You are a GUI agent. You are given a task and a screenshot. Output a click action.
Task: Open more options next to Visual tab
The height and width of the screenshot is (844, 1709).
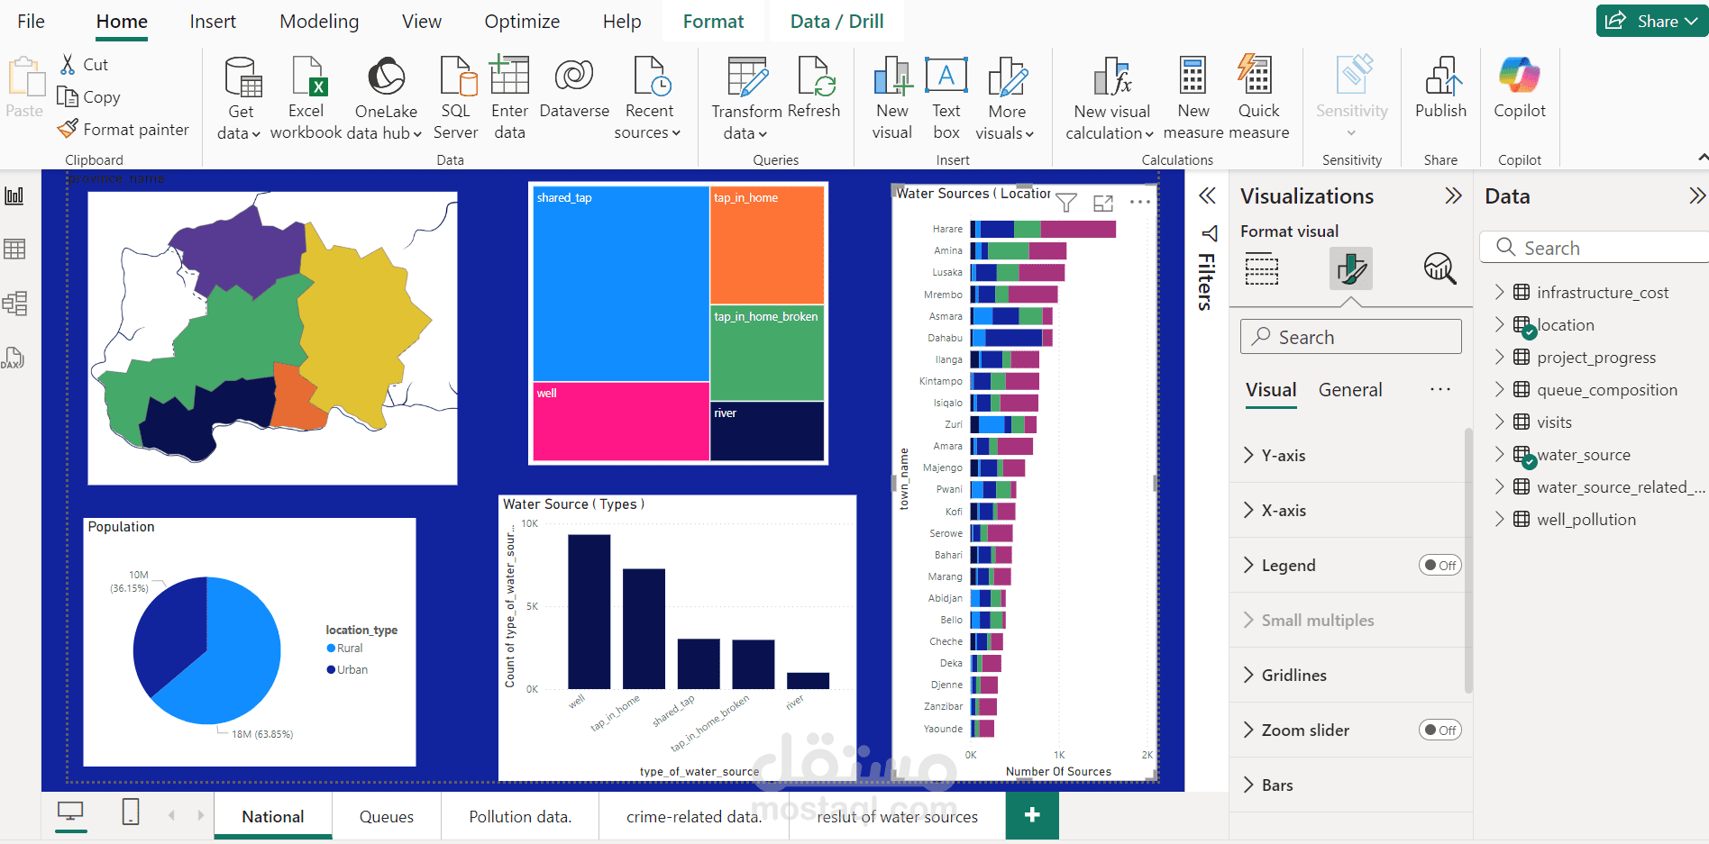[1440, 389]
